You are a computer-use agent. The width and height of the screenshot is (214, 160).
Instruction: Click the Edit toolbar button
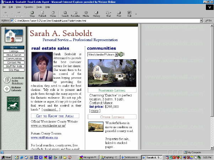point(129,14)
